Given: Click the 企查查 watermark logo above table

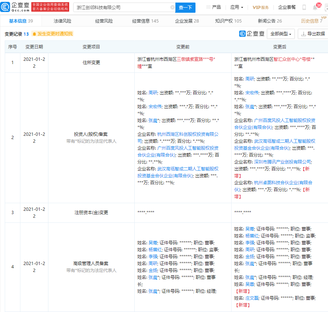Looking at the screenshot, I should [x=252, y=34].
